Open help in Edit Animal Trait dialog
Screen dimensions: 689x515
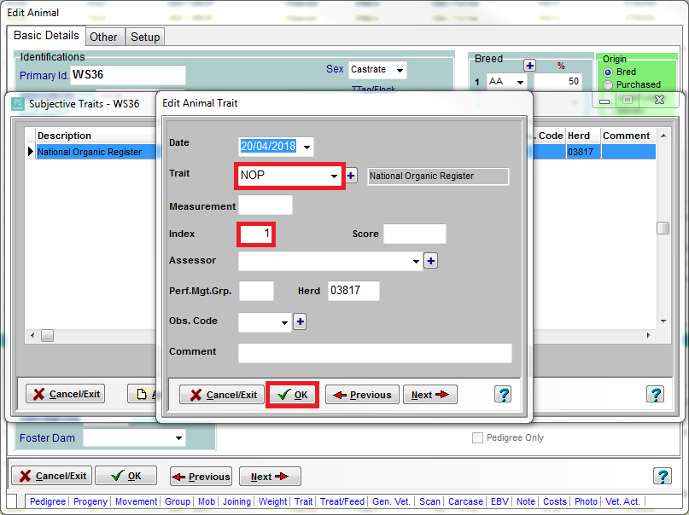click(x=503, y=394)
